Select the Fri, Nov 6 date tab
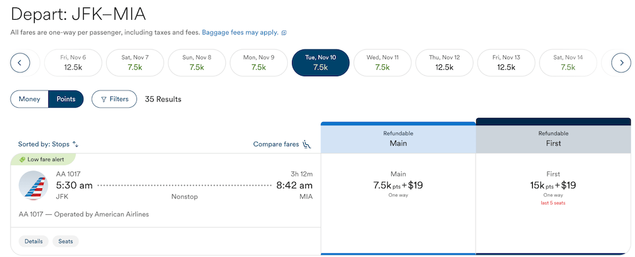 click(73, 63)
